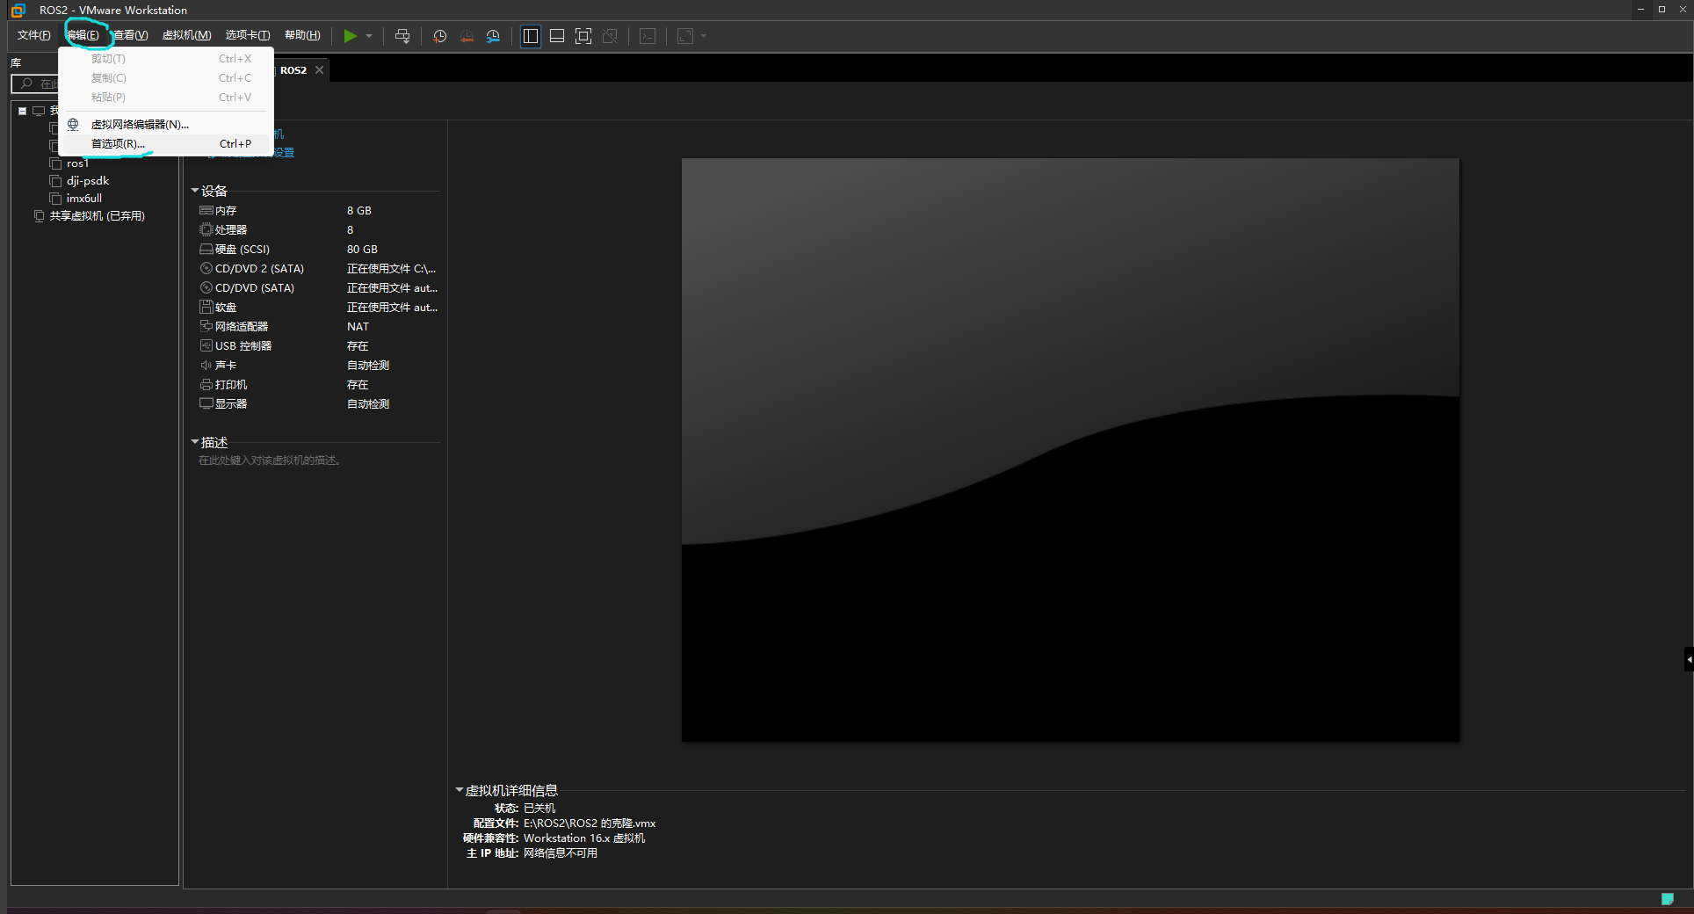Power on the virtual machine with the green play icon
Image resolution: width=1694 pixels, height=914 pixels.
350,36
